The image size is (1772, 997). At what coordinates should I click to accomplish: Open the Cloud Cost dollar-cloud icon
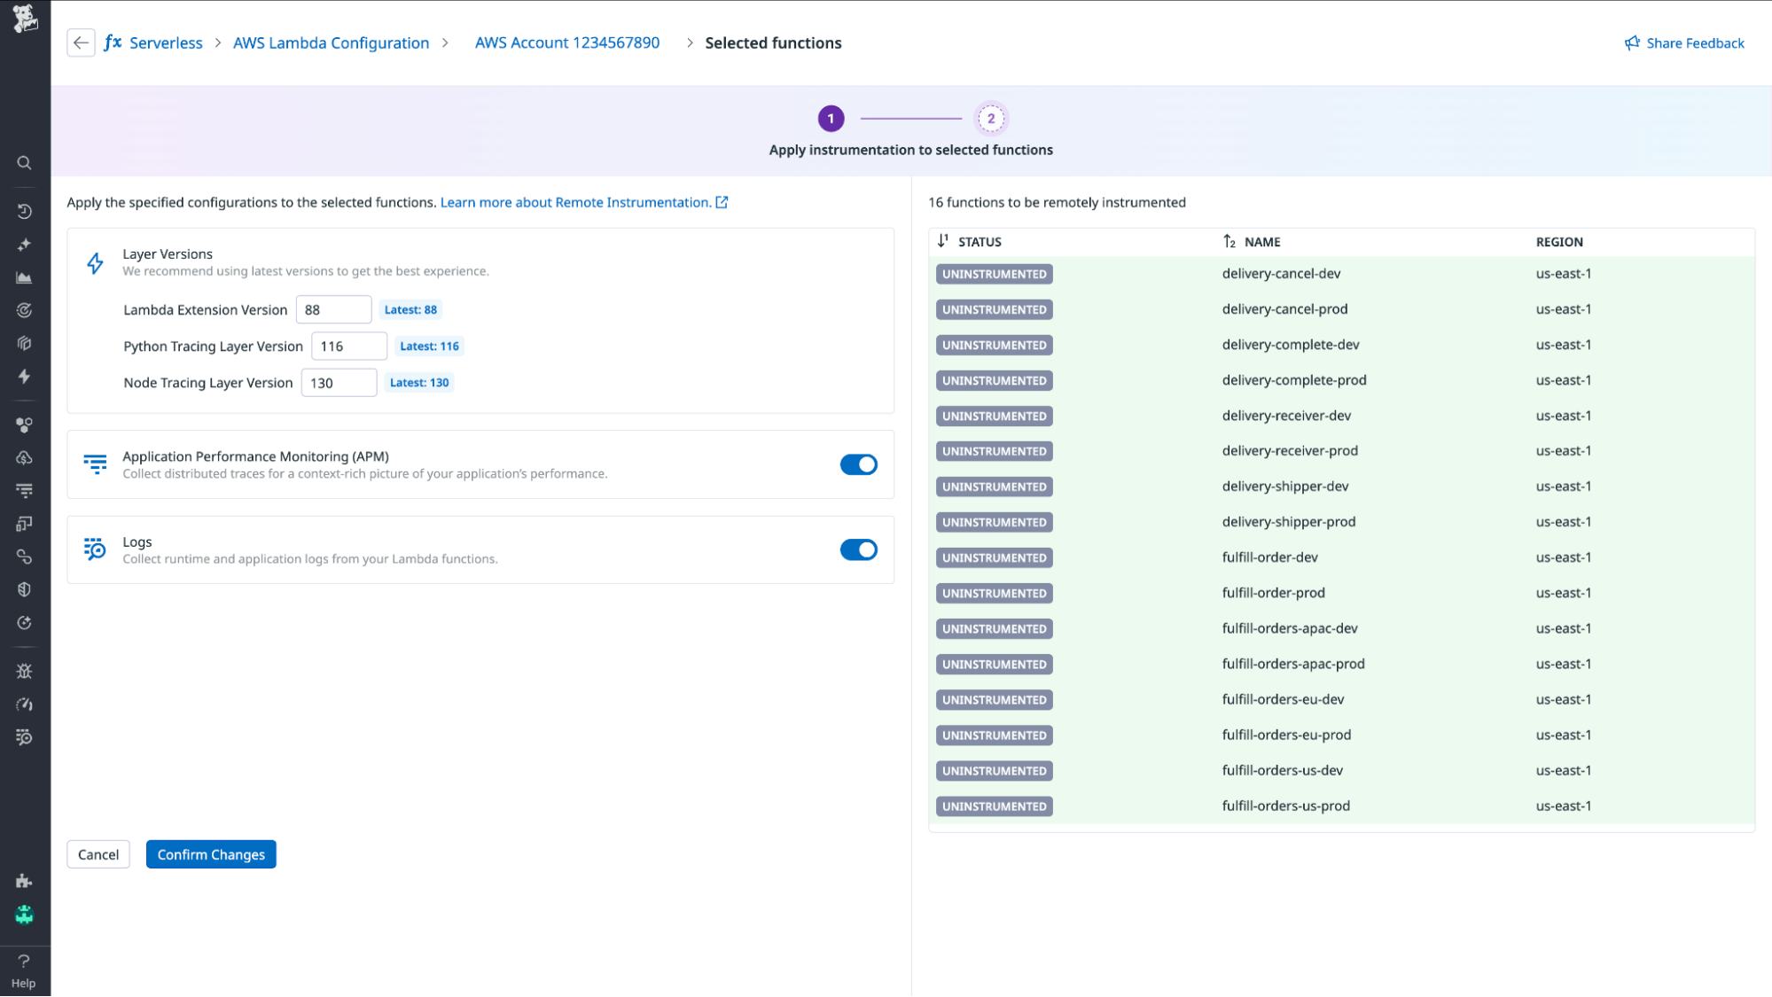(x=24, y=457)
